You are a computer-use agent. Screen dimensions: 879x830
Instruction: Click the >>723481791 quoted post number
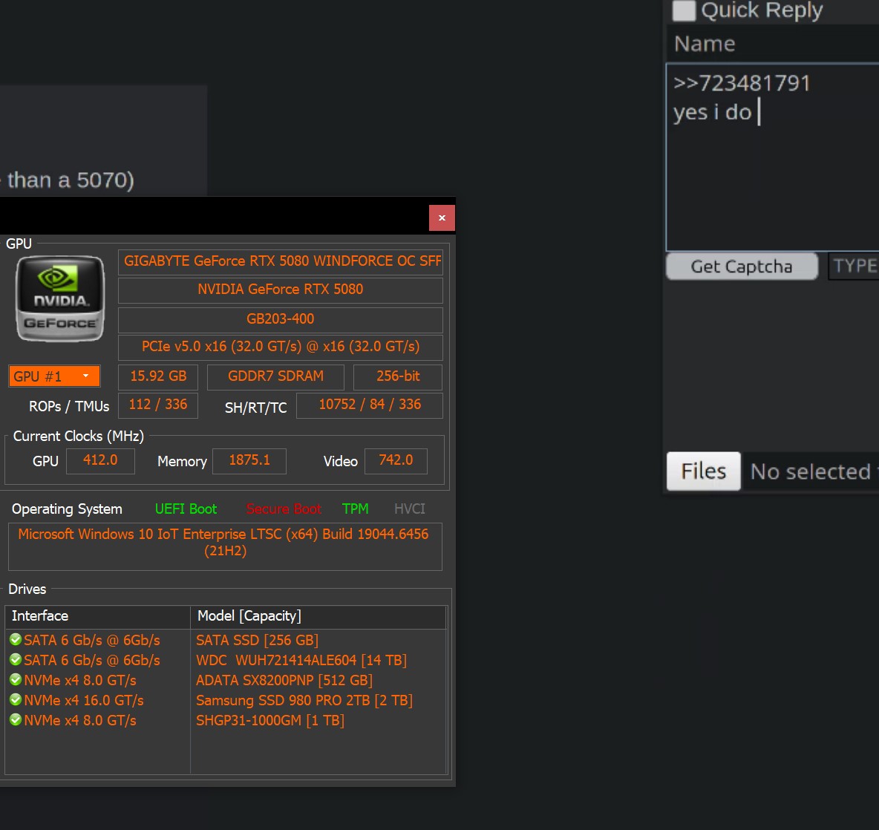(x=742, y=83)
